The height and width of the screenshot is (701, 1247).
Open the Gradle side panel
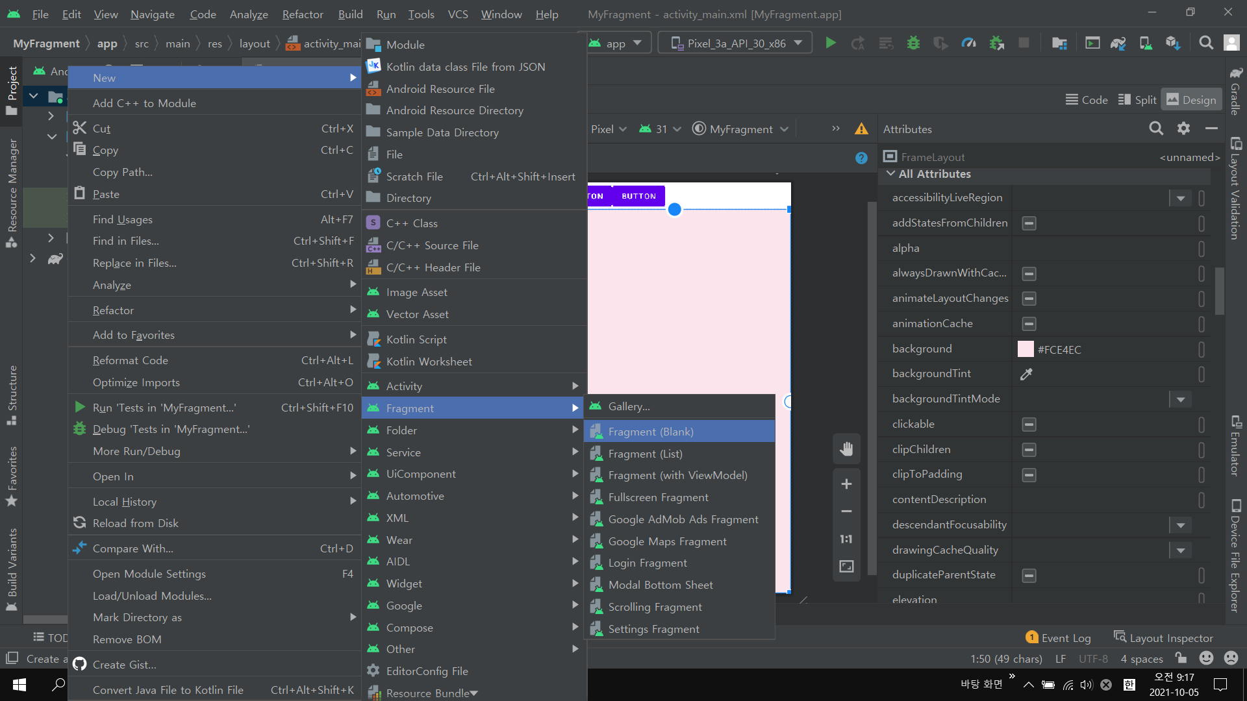pyautogui.click(x=1235, y=91)
